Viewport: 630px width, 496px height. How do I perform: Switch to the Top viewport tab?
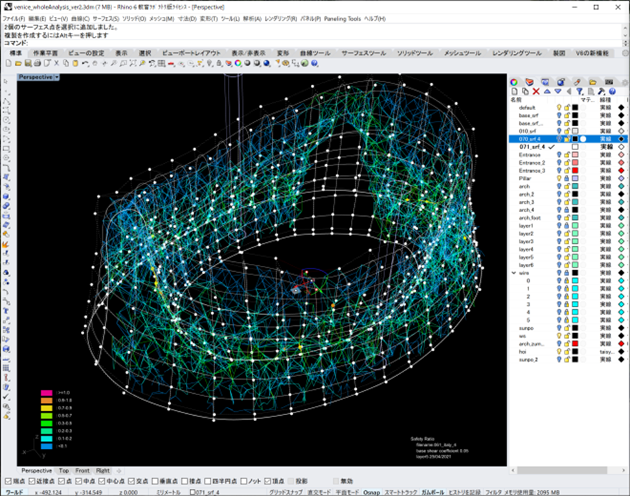(64, 471)
